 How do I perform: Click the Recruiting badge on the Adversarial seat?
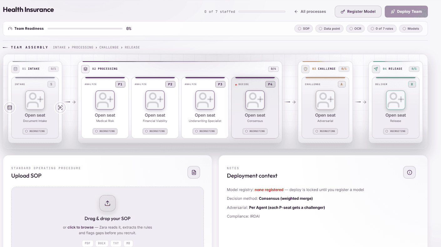325,131
